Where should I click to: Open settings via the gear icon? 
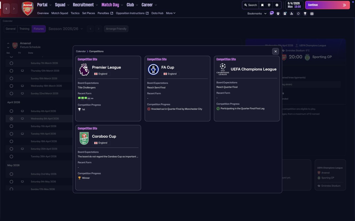pos(277,5)
